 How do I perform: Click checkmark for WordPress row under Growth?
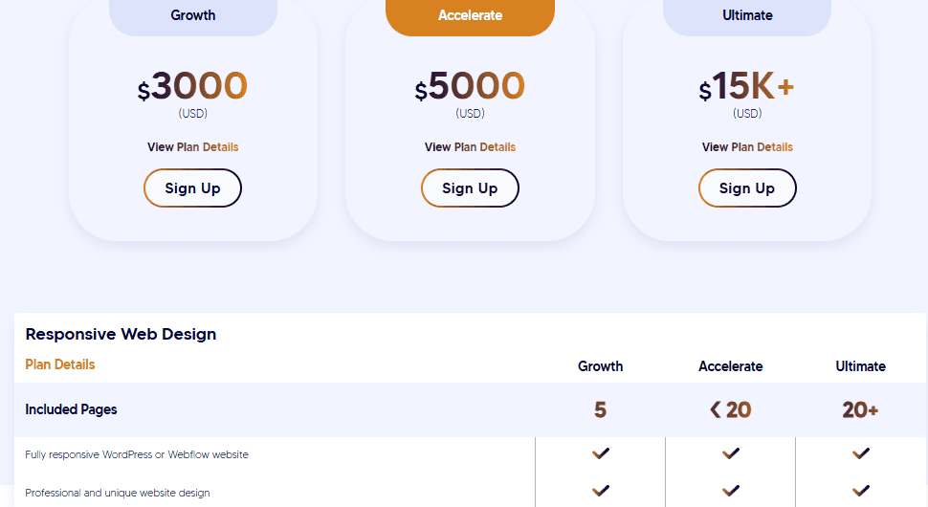[x=601, y=453]
